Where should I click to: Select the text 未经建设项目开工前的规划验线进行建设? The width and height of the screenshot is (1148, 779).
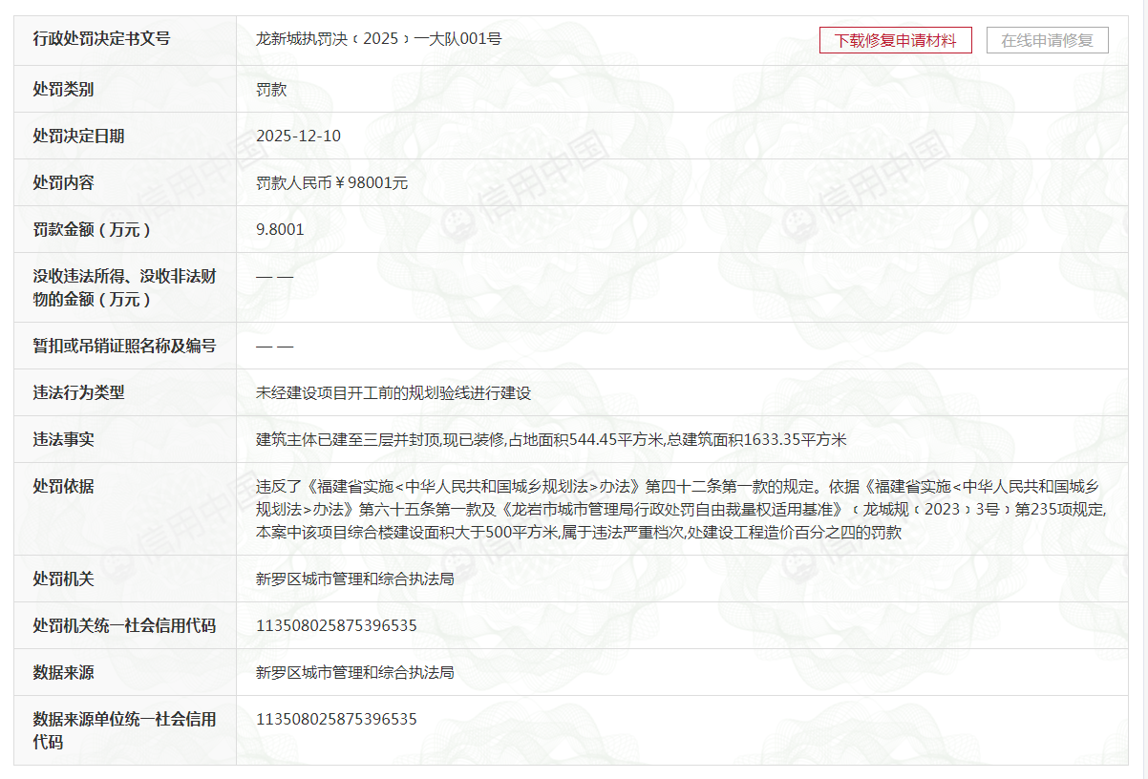[x=393, y=392]
